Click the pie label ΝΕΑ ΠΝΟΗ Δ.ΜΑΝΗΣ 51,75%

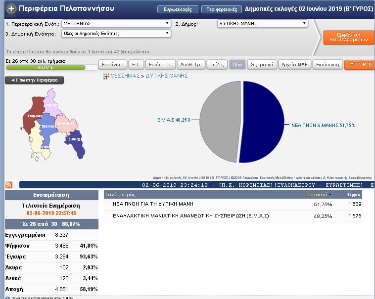(323, 125)
